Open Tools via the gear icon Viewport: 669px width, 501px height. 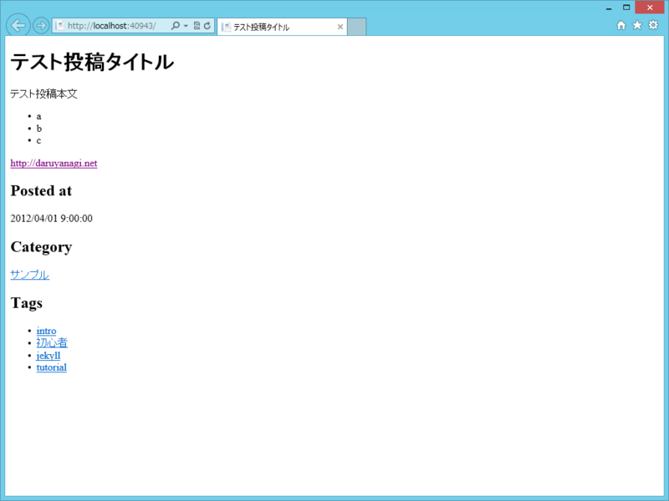click(654, 25)
